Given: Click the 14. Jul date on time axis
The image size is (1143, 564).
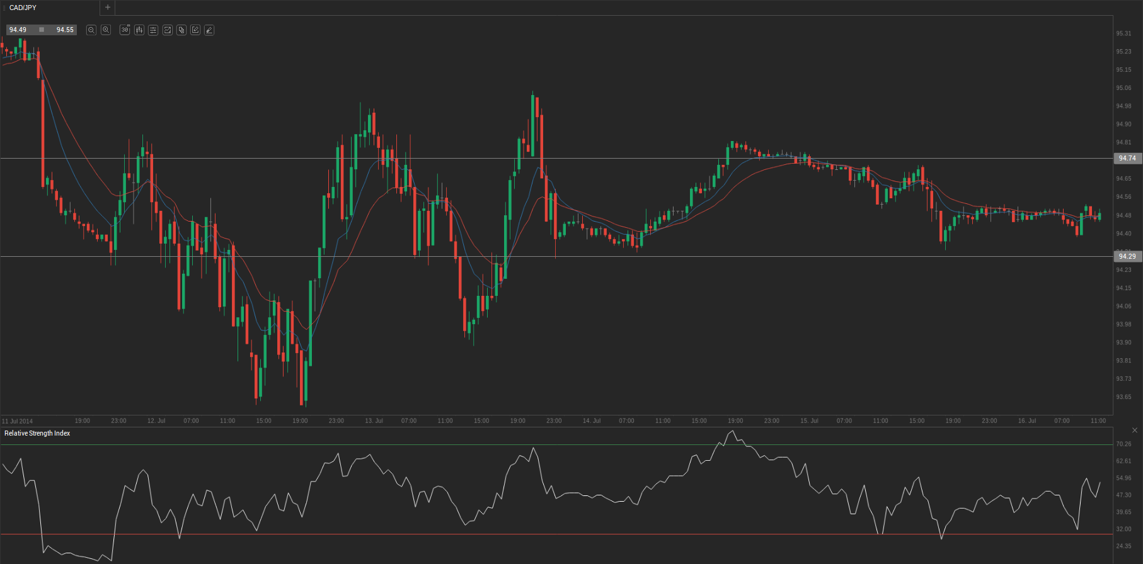Looking at the screenshot, I should pos(591,420).
